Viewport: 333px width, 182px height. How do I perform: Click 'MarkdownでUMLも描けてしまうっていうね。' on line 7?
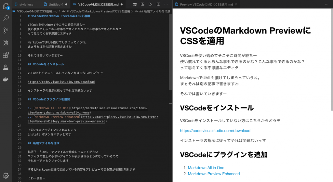(57, 42)
